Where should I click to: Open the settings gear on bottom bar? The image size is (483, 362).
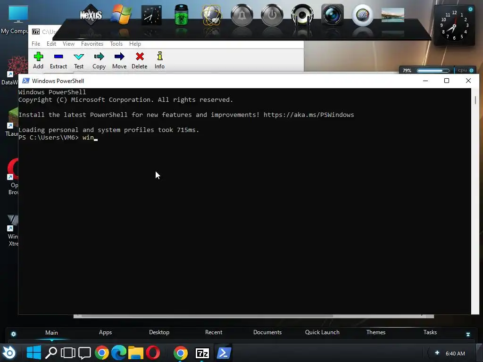(x=14, y=334)
